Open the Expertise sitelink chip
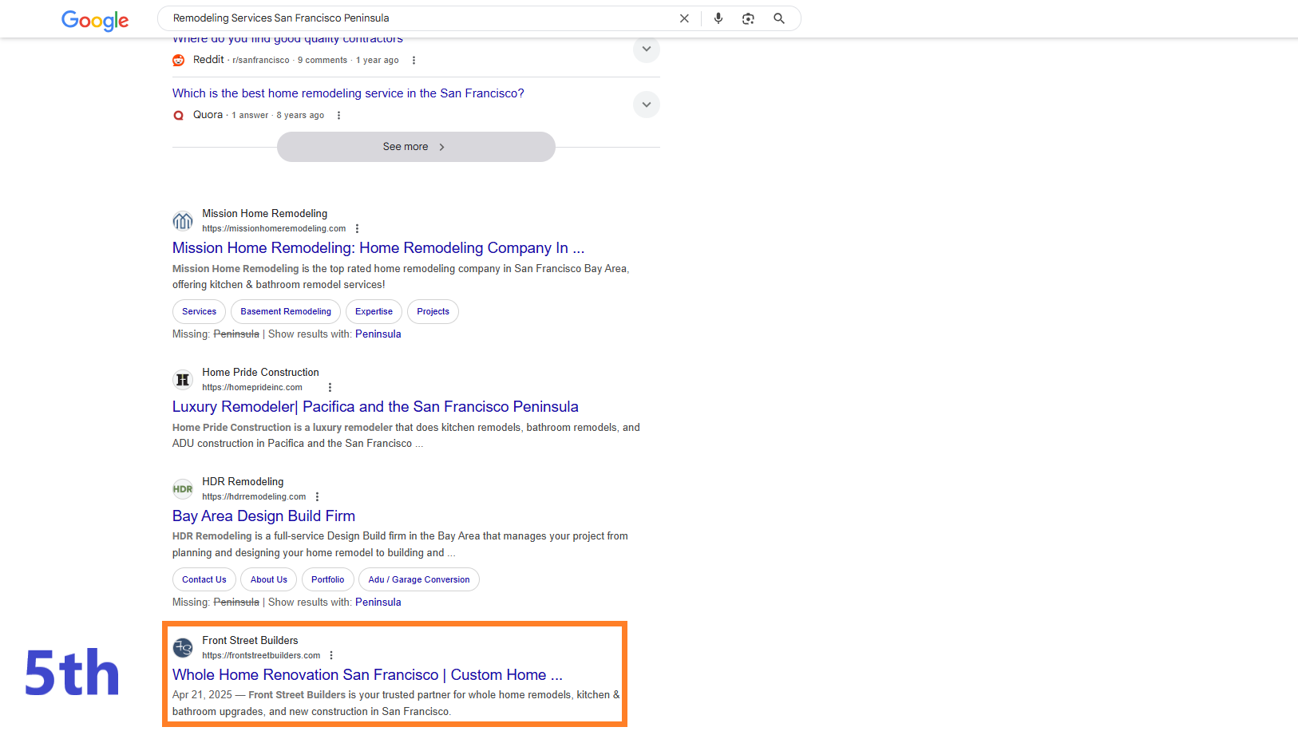 [374, 312]
